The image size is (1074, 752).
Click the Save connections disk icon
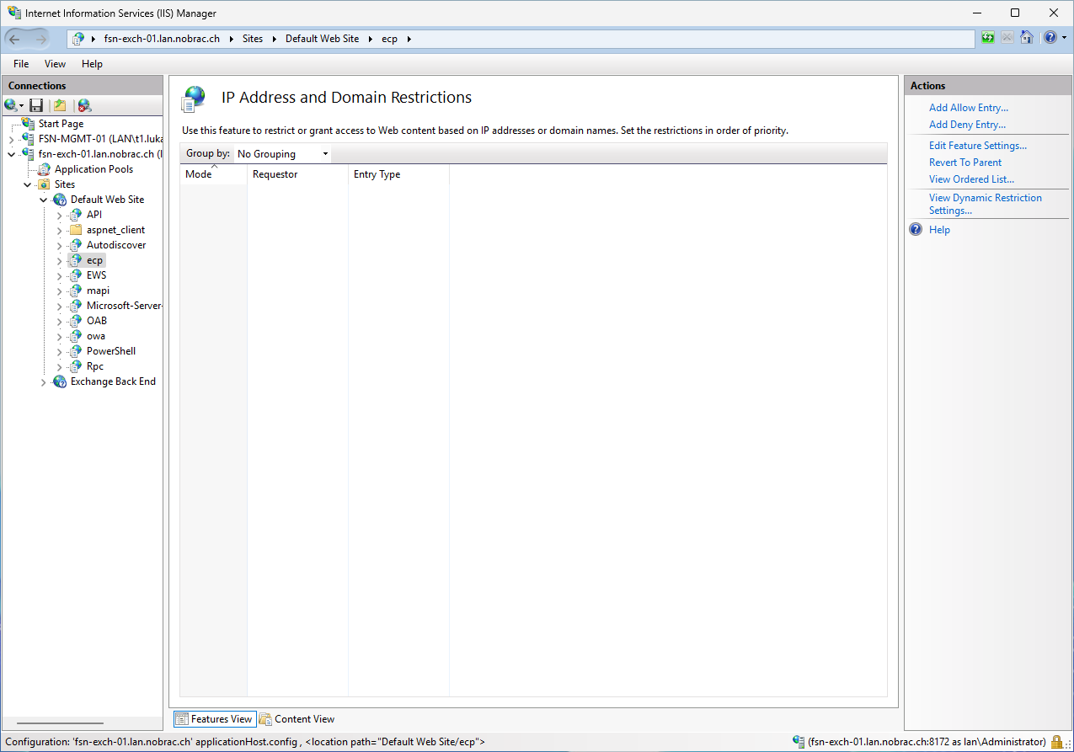click(x=36, y=105)
